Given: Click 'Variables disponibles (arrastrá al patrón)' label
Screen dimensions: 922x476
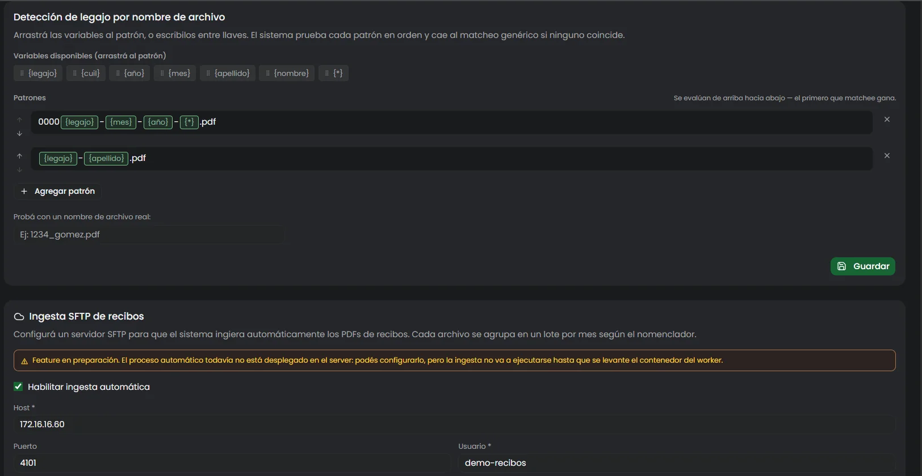Looking at the screenshot, I should coord(90,56).
